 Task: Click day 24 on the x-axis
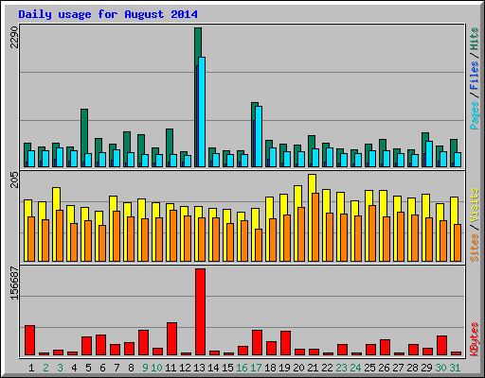[355, 368]
